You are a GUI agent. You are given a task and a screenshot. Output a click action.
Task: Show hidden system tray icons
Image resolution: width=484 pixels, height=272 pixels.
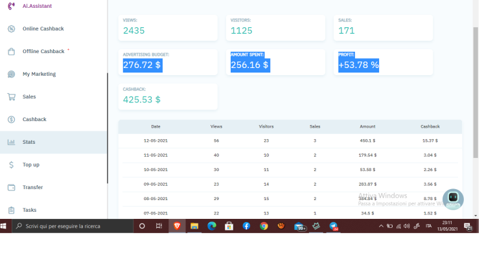point(381,226)
